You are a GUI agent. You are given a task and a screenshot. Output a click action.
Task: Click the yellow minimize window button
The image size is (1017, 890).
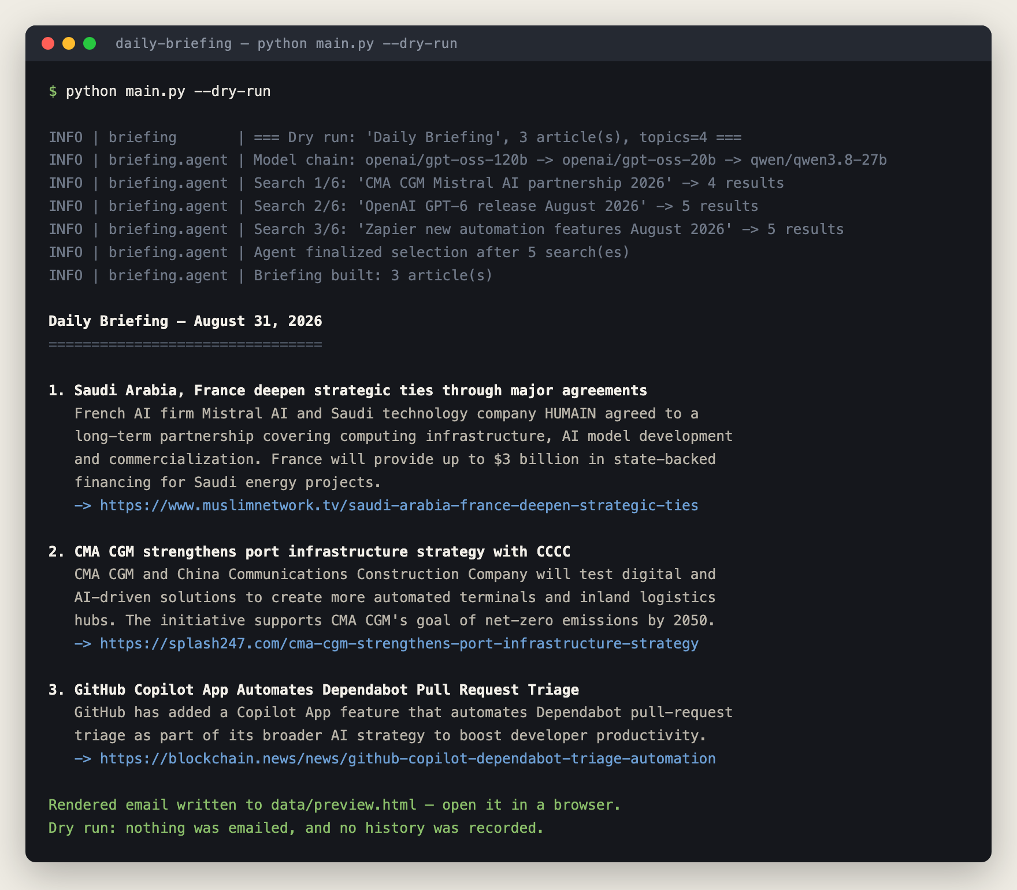tap(69, 43)
